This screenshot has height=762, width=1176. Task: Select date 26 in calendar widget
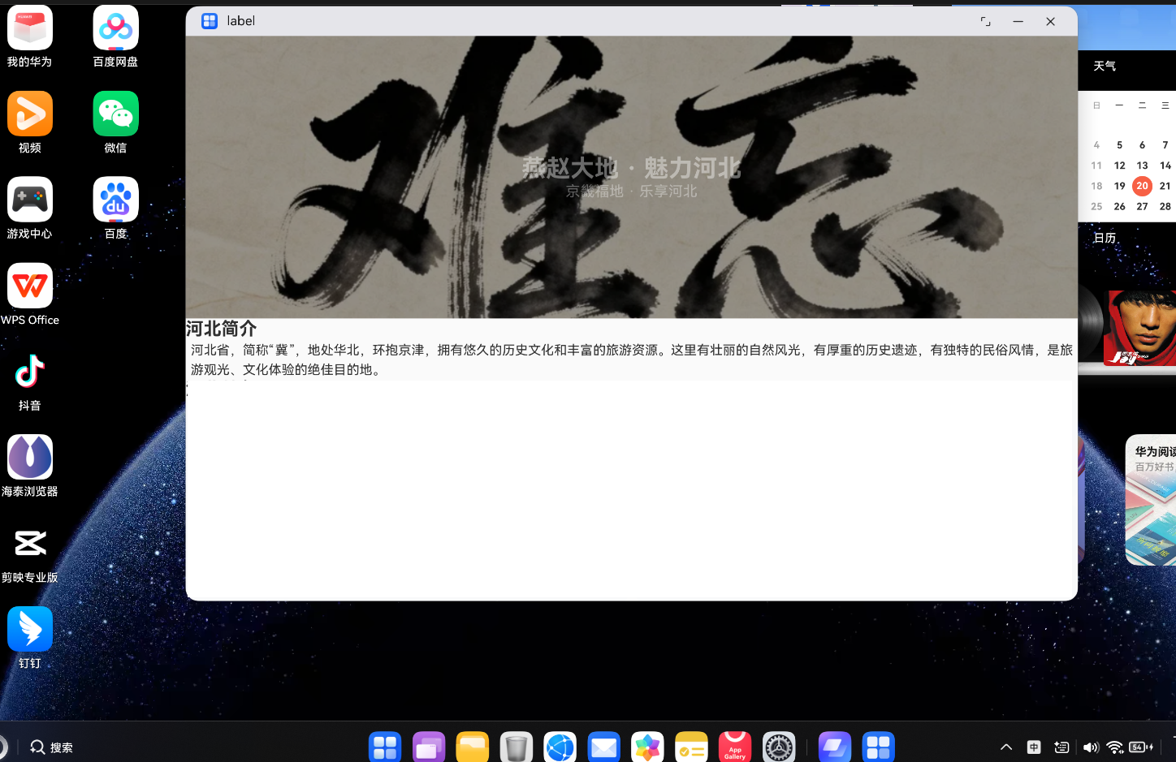[x=1119, y=206]
